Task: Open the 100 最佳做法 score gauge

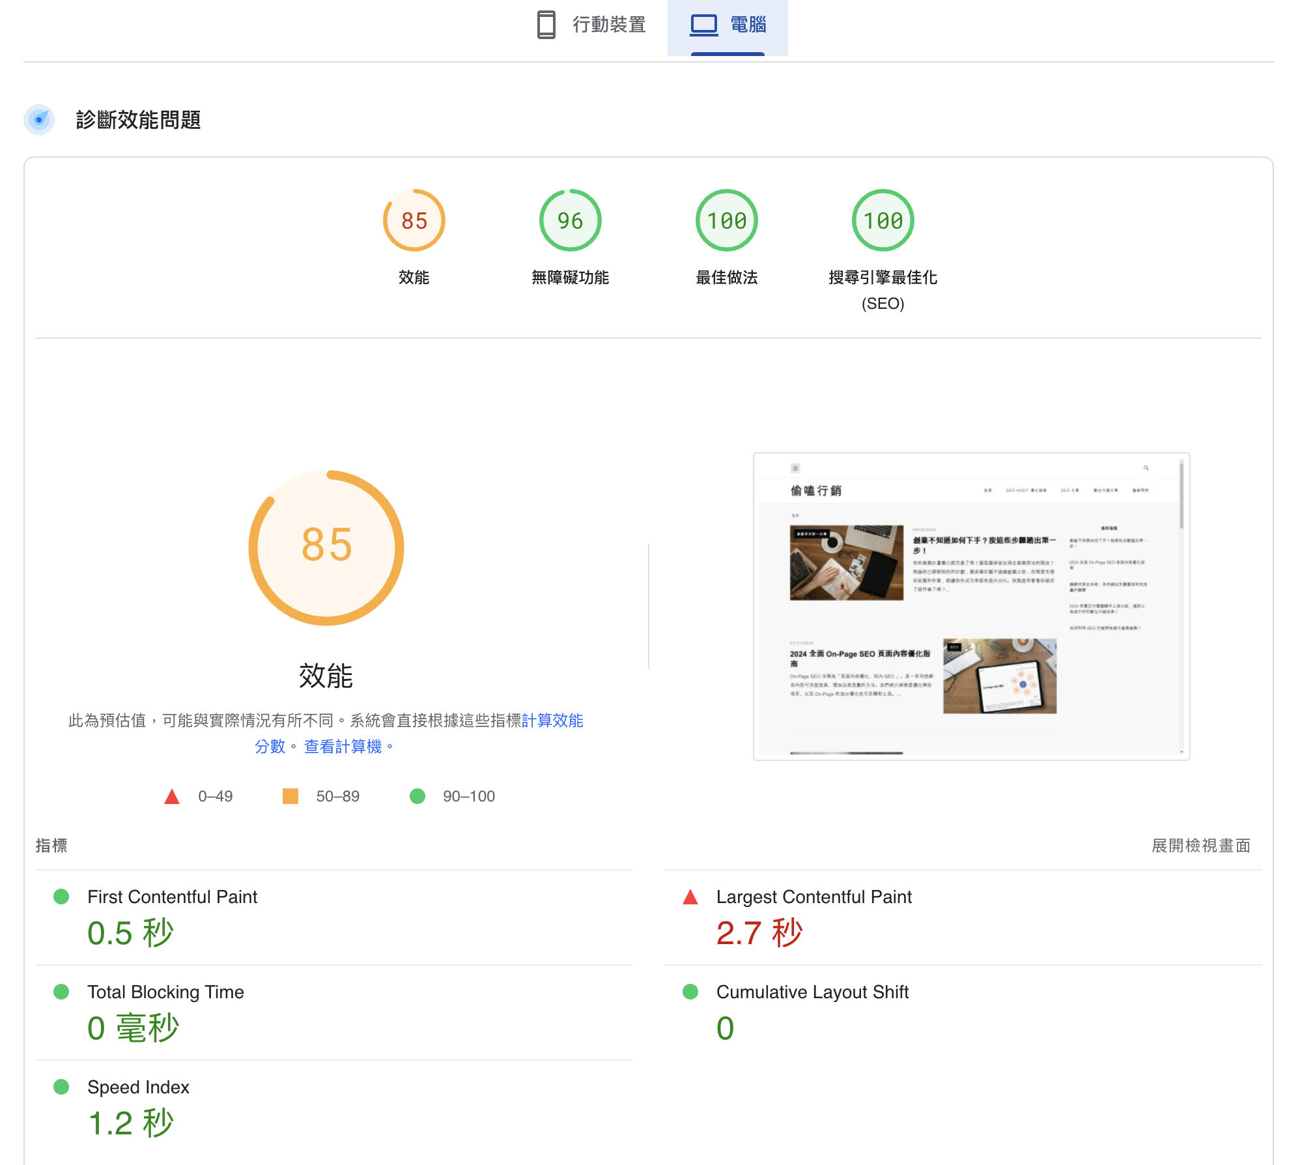Action: tap(727, 220)
